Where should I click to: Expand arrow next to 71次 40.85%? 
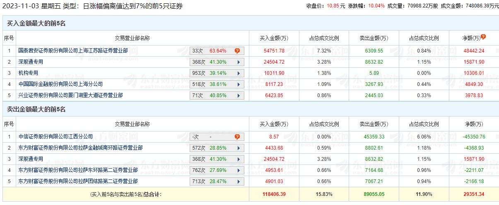point(239,95)
